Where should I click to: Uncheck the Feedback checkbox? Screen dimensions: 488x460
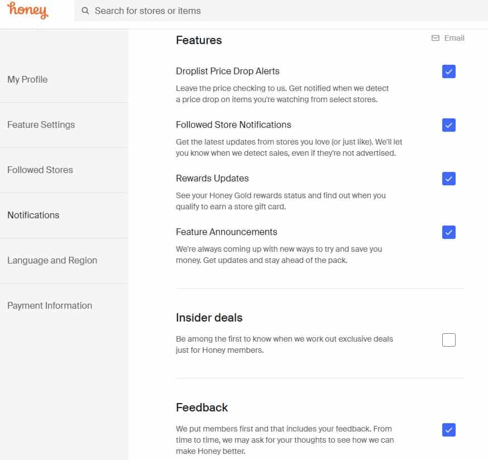[x=448, y=429]
